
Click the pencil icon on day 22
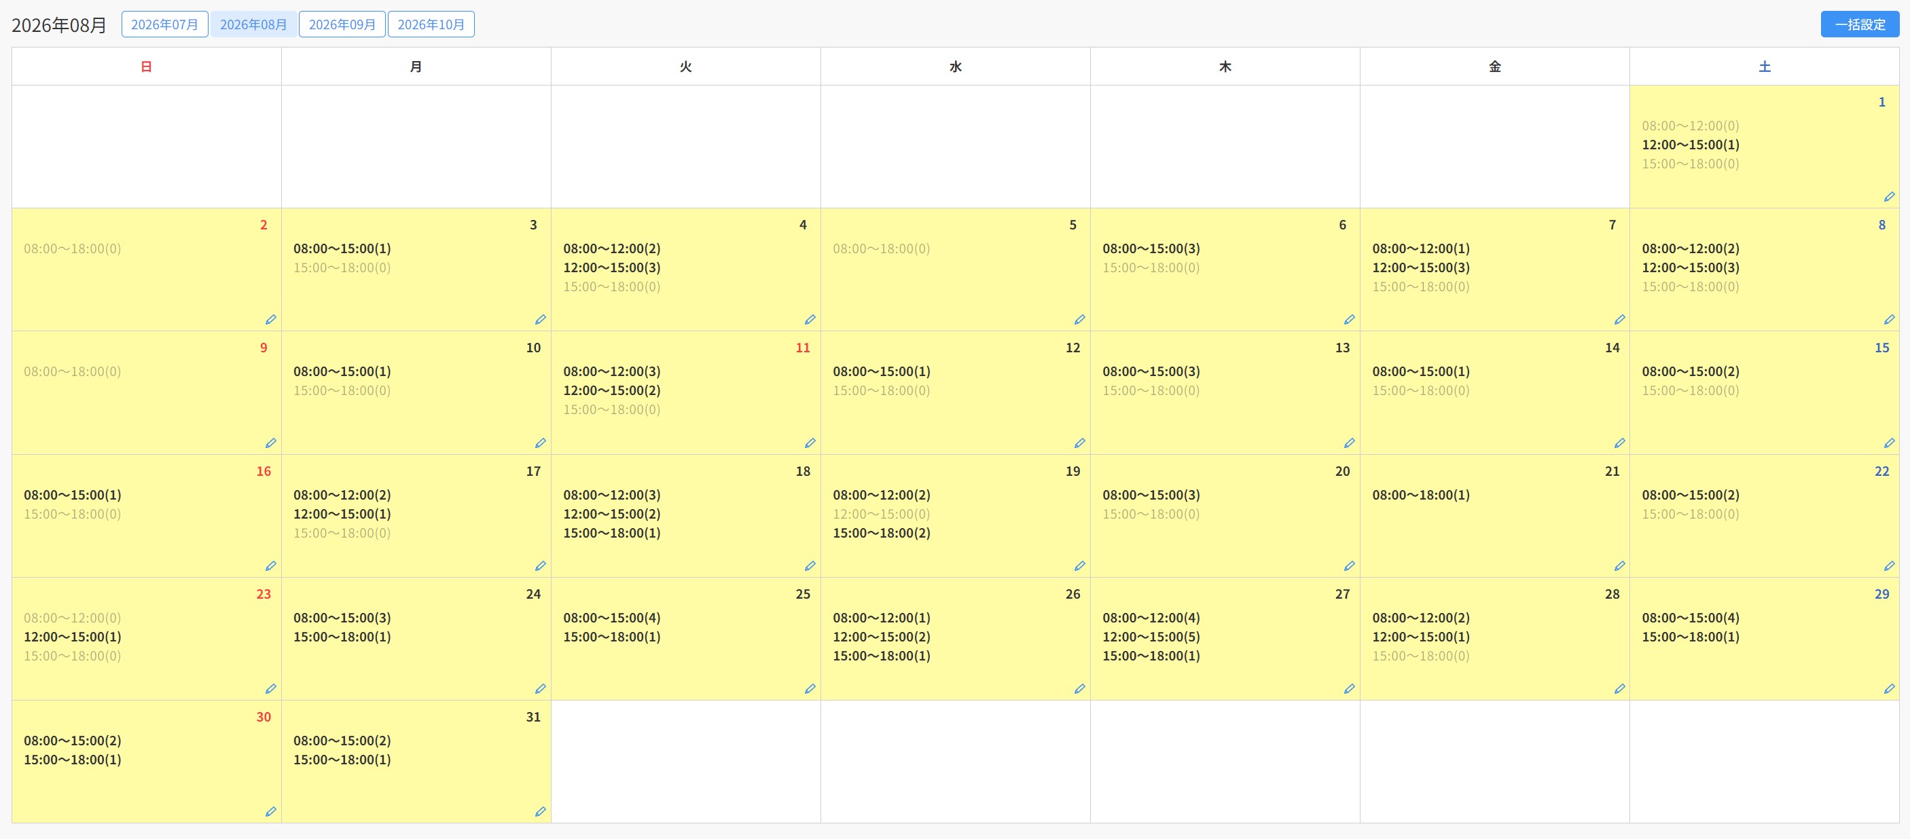point(1888,565)
